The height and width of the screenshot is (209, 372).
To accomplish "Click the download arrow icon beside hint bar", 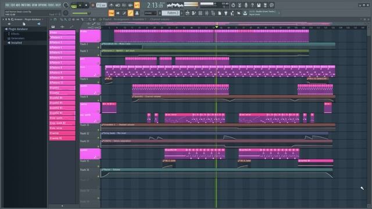I will pyautogui.click(x=245, y=13).
